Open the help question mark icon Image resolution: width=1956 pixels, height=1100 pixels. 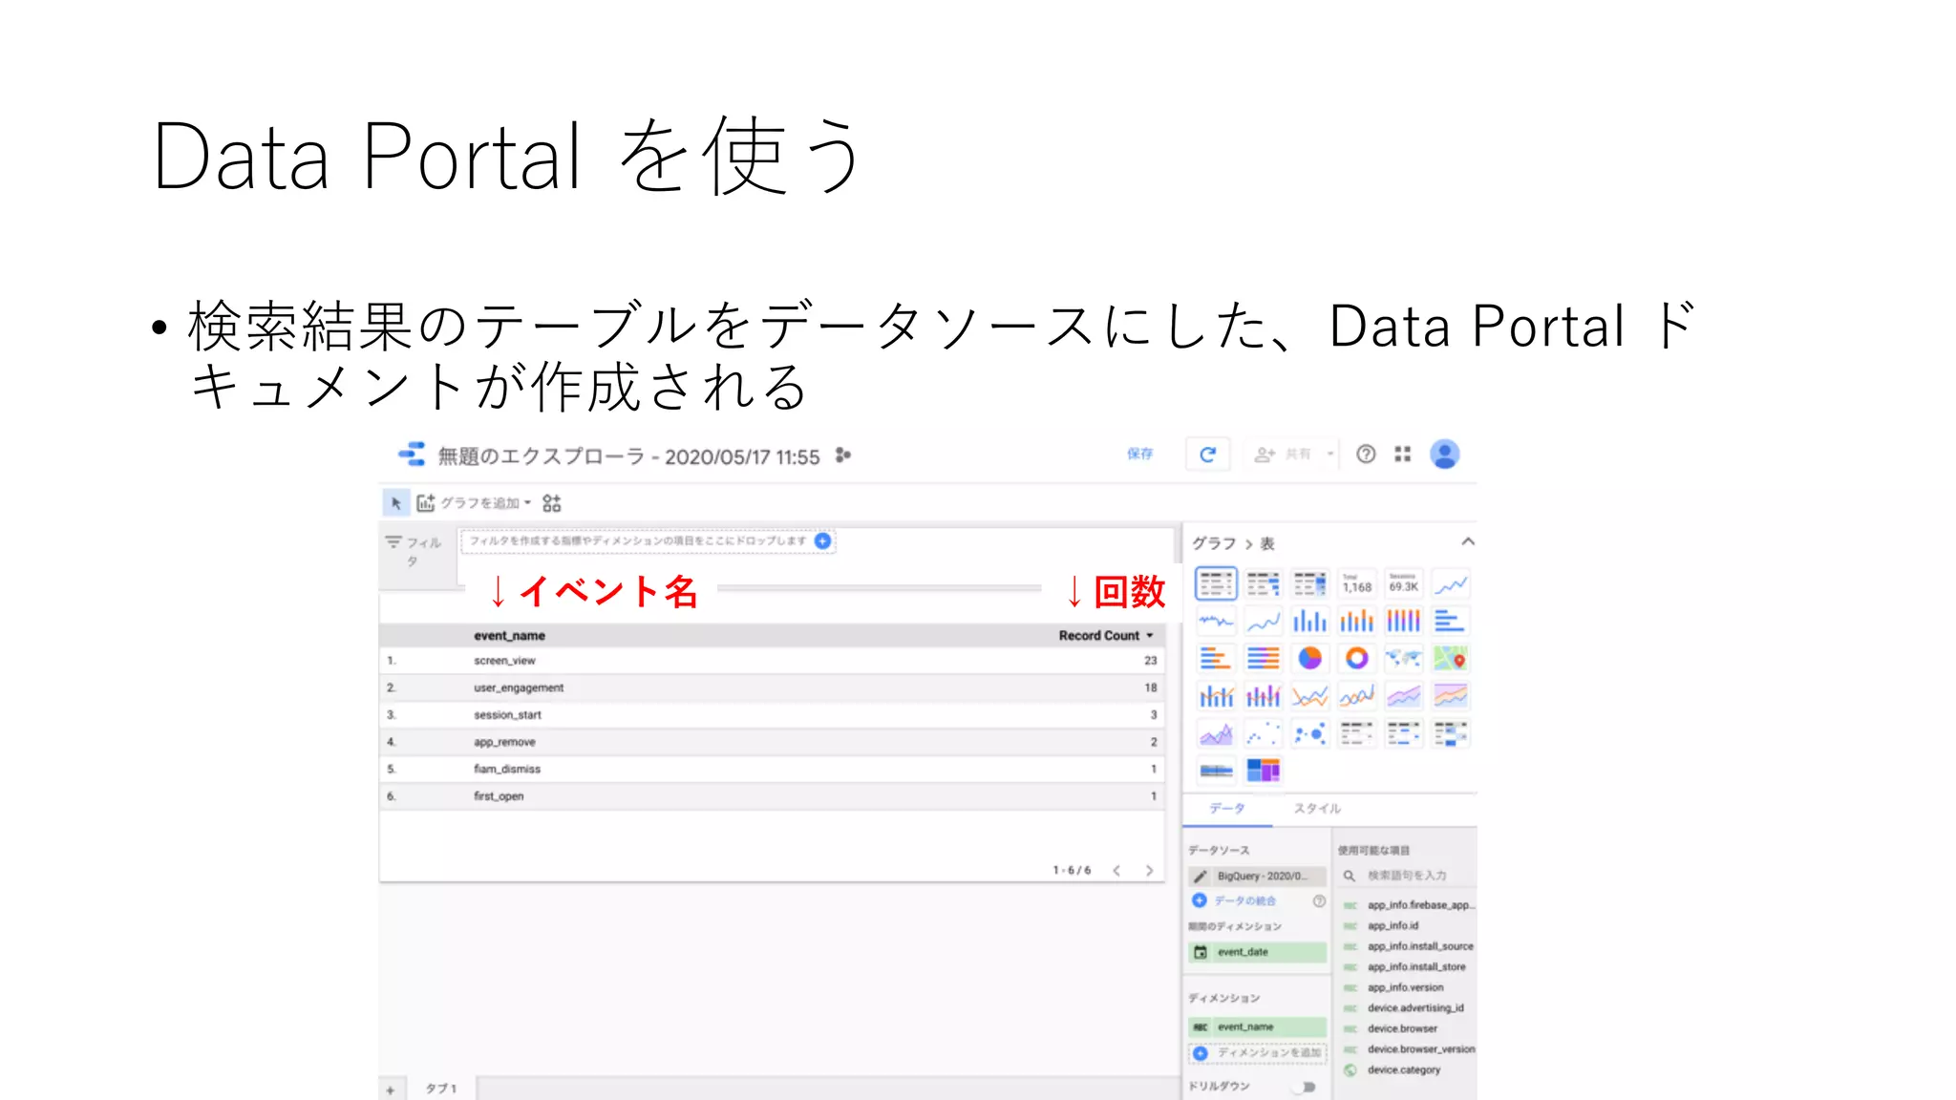tap(1366, 455)
